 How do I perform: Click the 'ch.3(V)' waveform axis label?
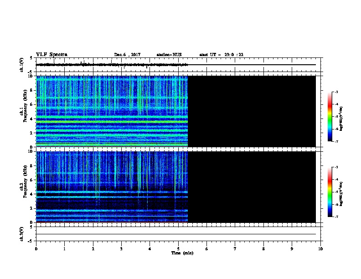[21, 234]
